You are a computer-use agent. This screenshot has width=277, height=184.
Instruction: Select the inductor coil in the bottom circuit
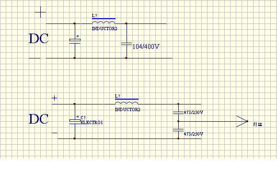point(127,102)
